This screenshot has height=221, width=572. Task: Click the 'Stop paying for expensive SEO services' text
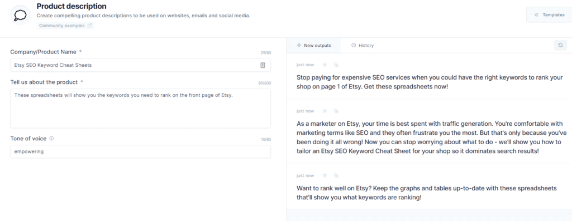click(x=430, y=82)
